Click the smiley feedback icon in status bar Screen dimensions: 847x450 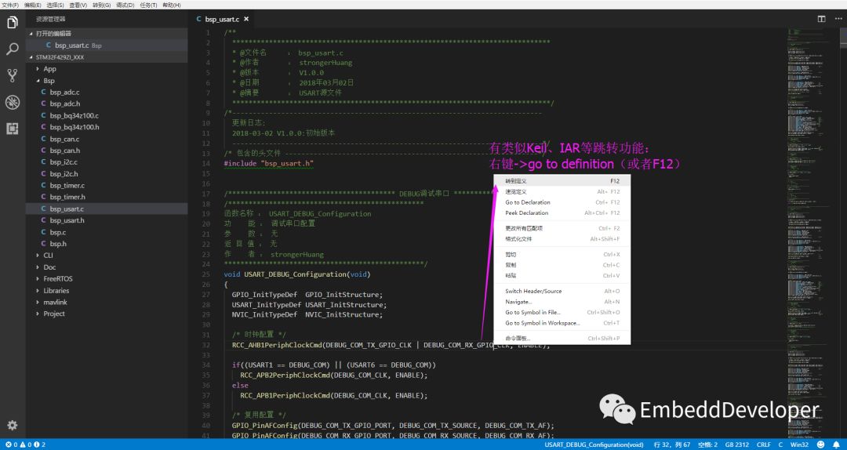click(821, 445)
